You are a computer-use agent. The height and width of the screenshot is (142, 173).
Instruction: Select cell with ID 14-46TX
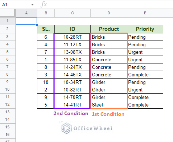coord(73,75)
